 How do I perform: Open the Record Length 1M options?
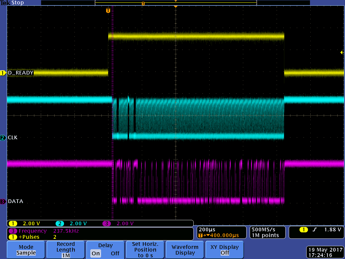coord(66,250)
